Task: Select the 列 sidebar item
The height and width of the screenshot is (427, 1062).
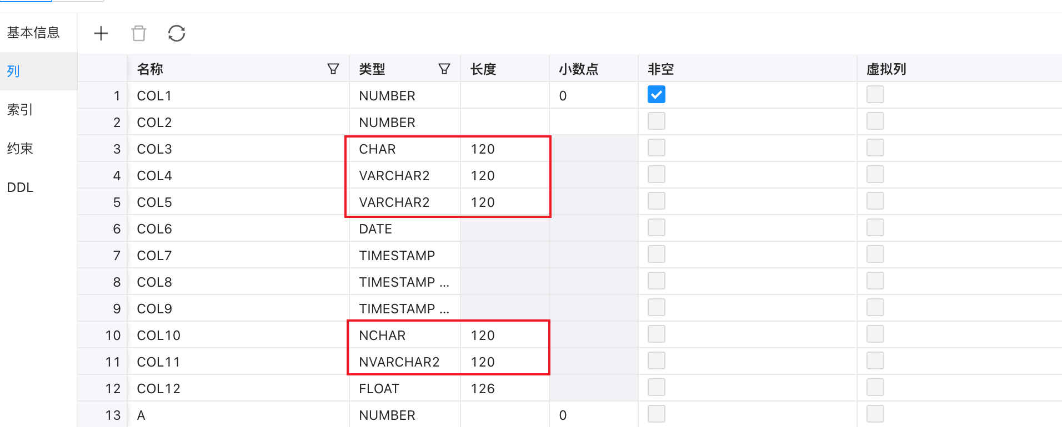Action: tap(13, 71)
